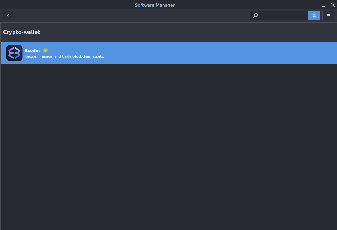Click inside the search input field
Screen dimensions: 337x230
tap(279, 16)
